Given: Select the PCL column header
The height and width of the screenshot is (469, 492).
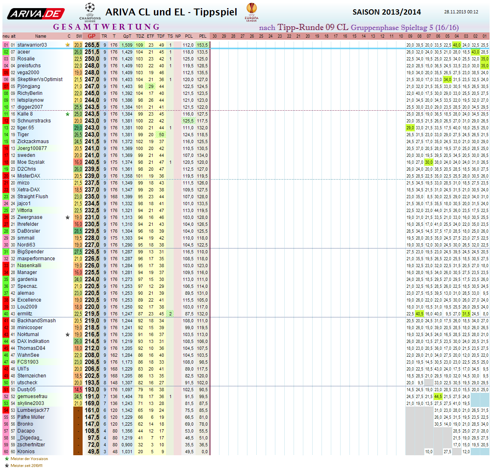Looking at the screenshot, I should coord(189,36).
